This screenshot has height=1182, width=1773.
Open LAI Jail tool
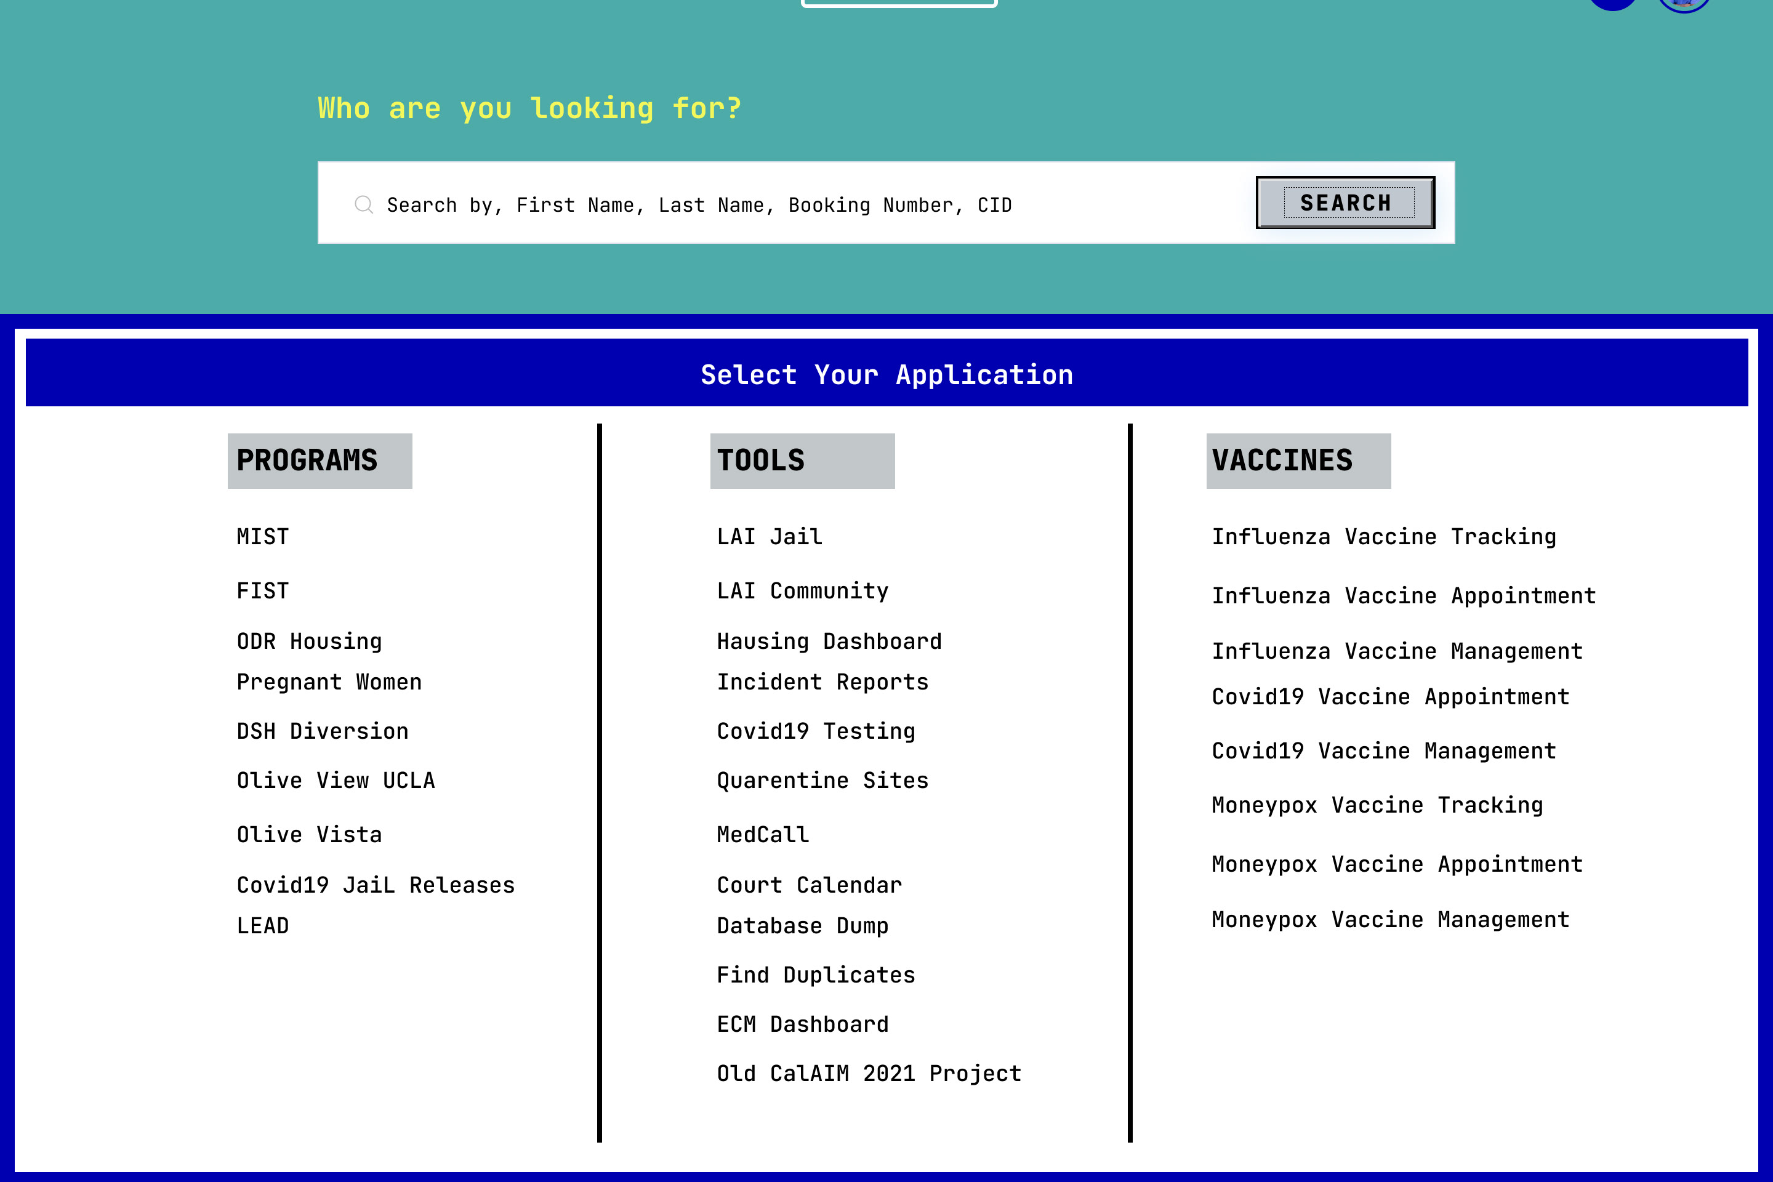[769, 537]
